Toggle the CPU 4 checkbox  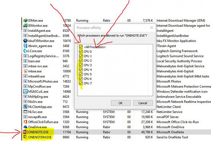point(81,70)
